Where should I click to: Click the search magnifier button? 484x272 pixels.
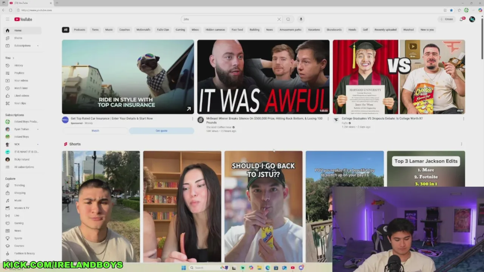[x=288, y=19]
